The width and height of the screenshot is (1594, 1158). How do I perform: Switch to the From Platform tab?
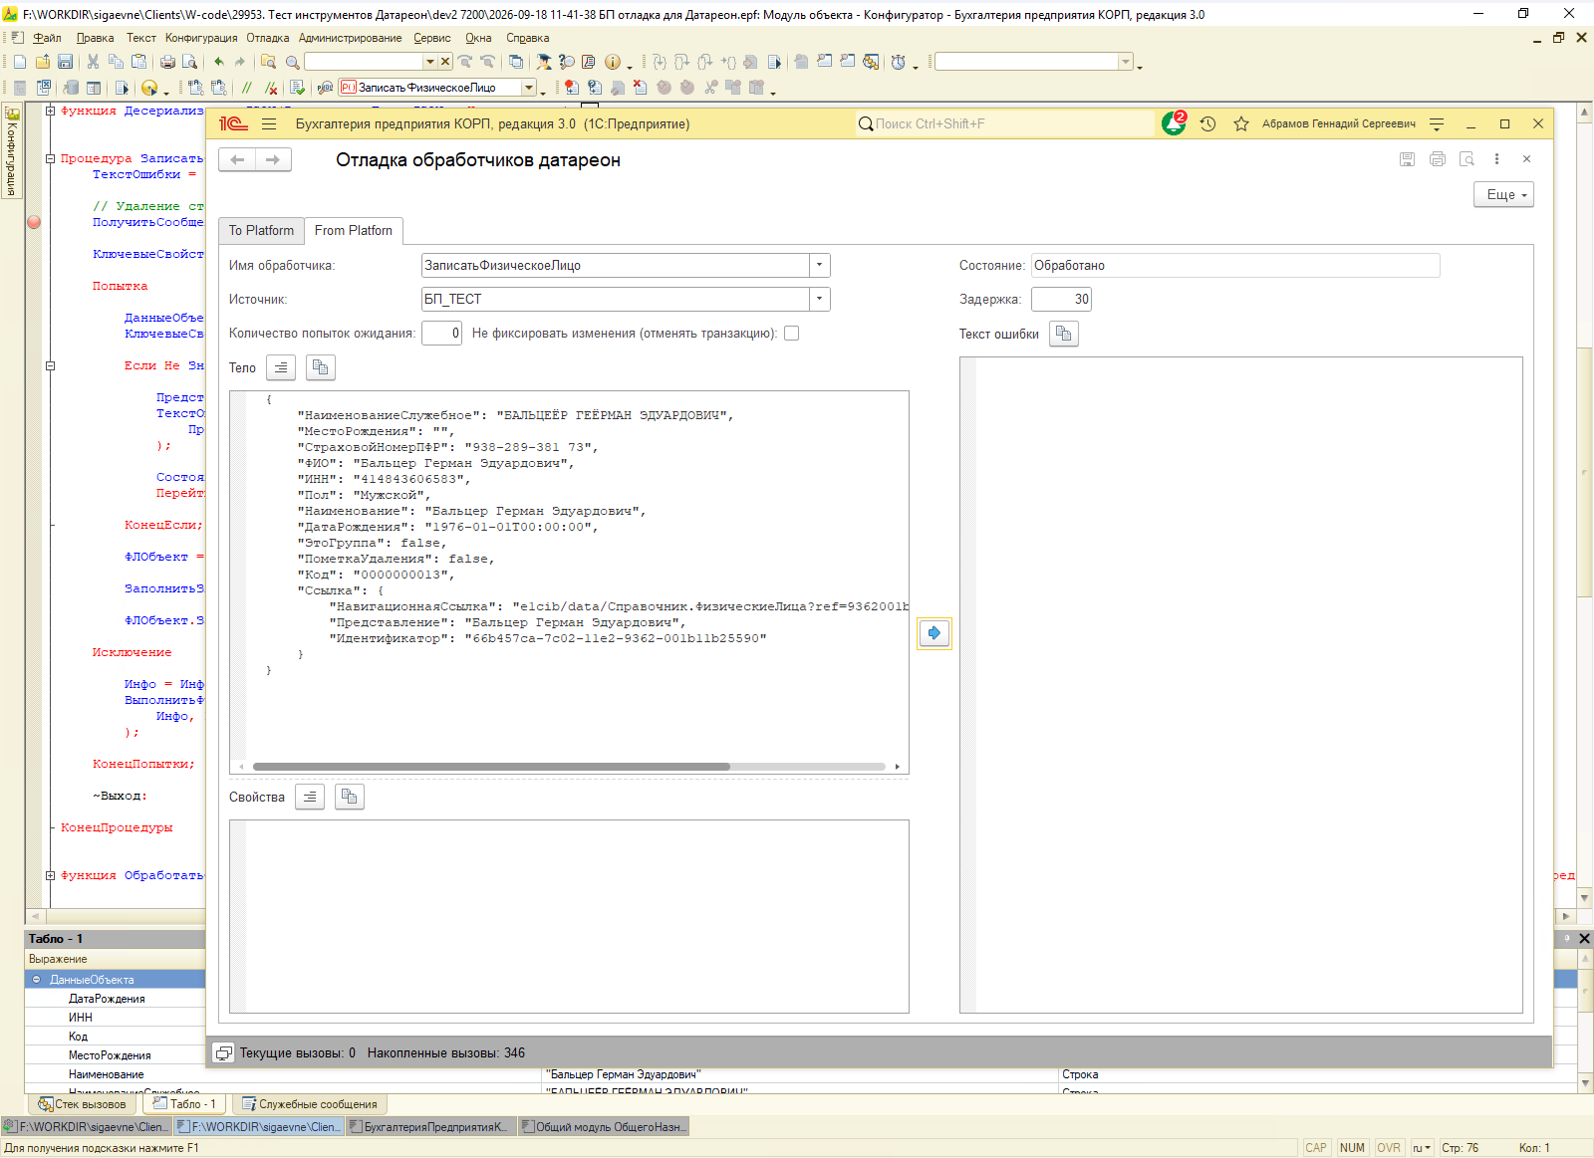[354, 230]
